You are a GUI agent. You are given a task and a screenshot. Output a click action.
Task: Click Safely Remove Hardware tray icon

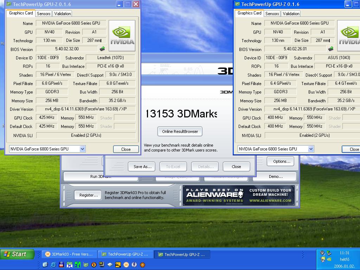pyautogui.click(x=329, y=253)
